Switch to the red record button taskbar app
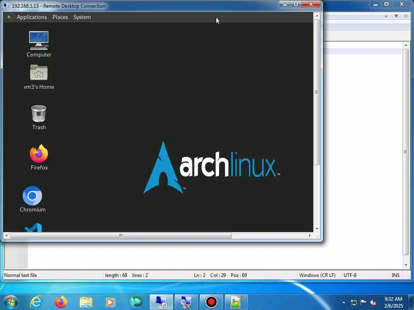Viewport: 414px width, 310px height. point(211,302)
